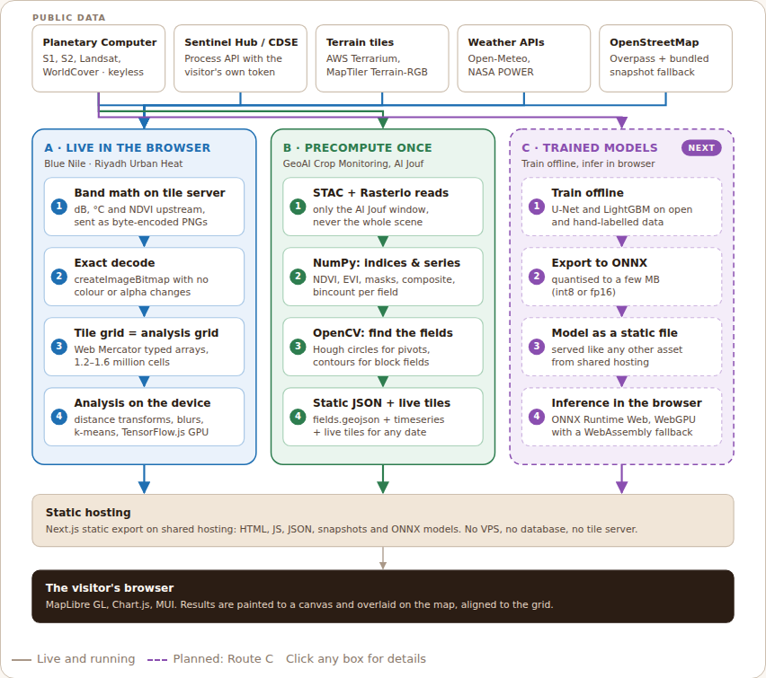
Task: Open the Planetary Computer data source box
Action: tap(99, 58)
